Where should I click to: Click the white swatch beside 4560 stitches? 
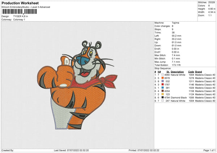[x=163, y=75]
